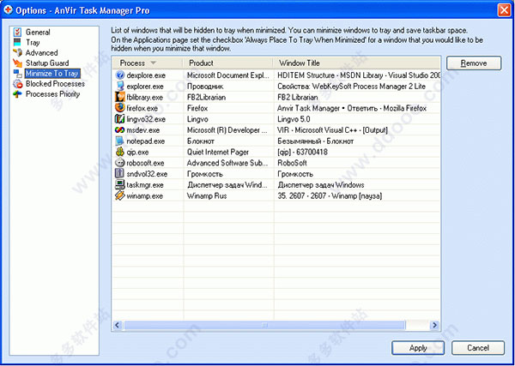This screenshot has width=515, height=366.
Task: Click the msdev.exe row icon
Action: [120, 130]
